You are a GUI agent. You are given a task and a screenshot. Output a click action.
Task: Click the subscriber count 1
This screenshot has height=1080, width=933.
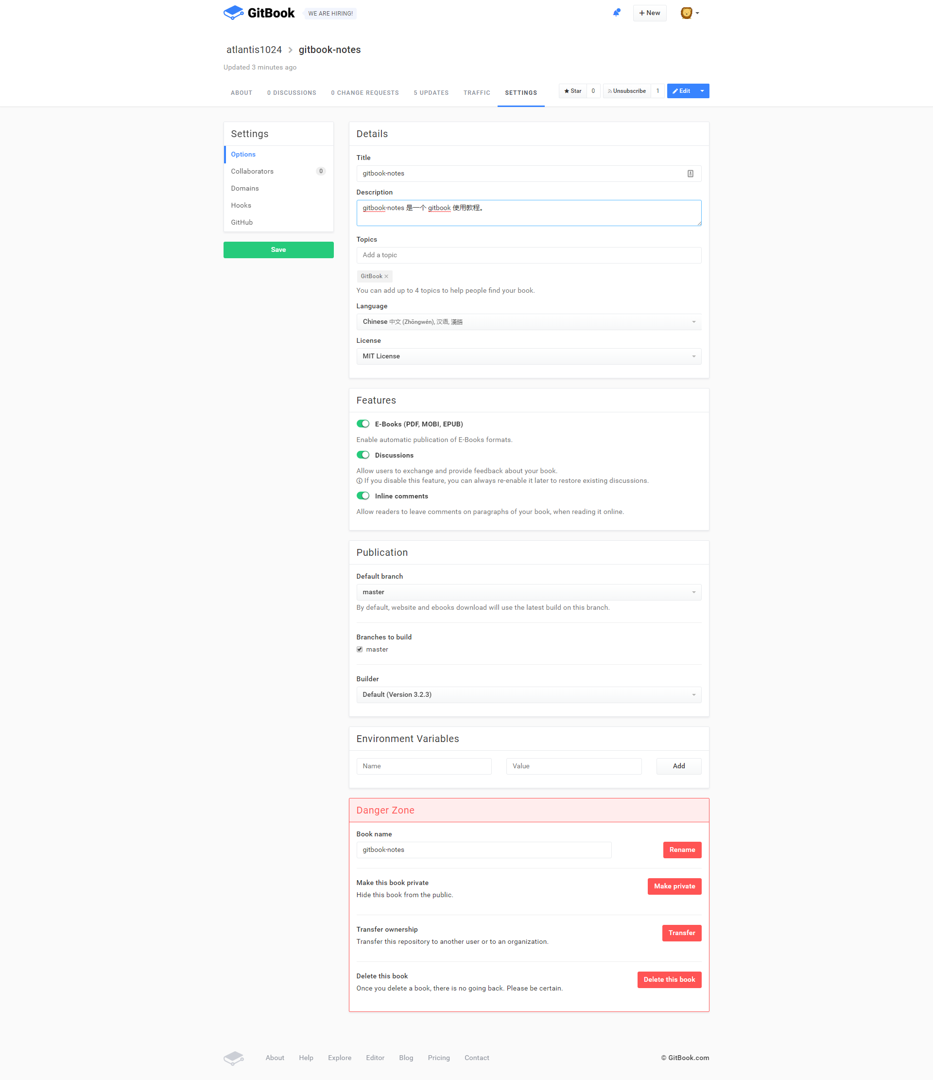[x=657, y=91]
